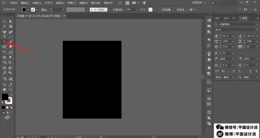Select the Symbol Sprayer tool
This screenshot has height=138, width=260.
[x=4, y=79]
